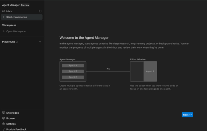
Task: Add a new Playground with plus icon
Action: pyautogui.click(x=40, y=42)
